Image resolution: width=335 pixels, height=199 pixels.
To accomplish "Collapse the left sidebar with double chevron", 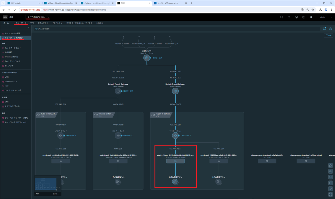I will 29,27.
